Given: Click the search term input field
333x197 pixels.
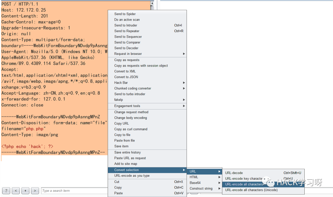Looking at the screenshot, I should [x=74, y=191].
